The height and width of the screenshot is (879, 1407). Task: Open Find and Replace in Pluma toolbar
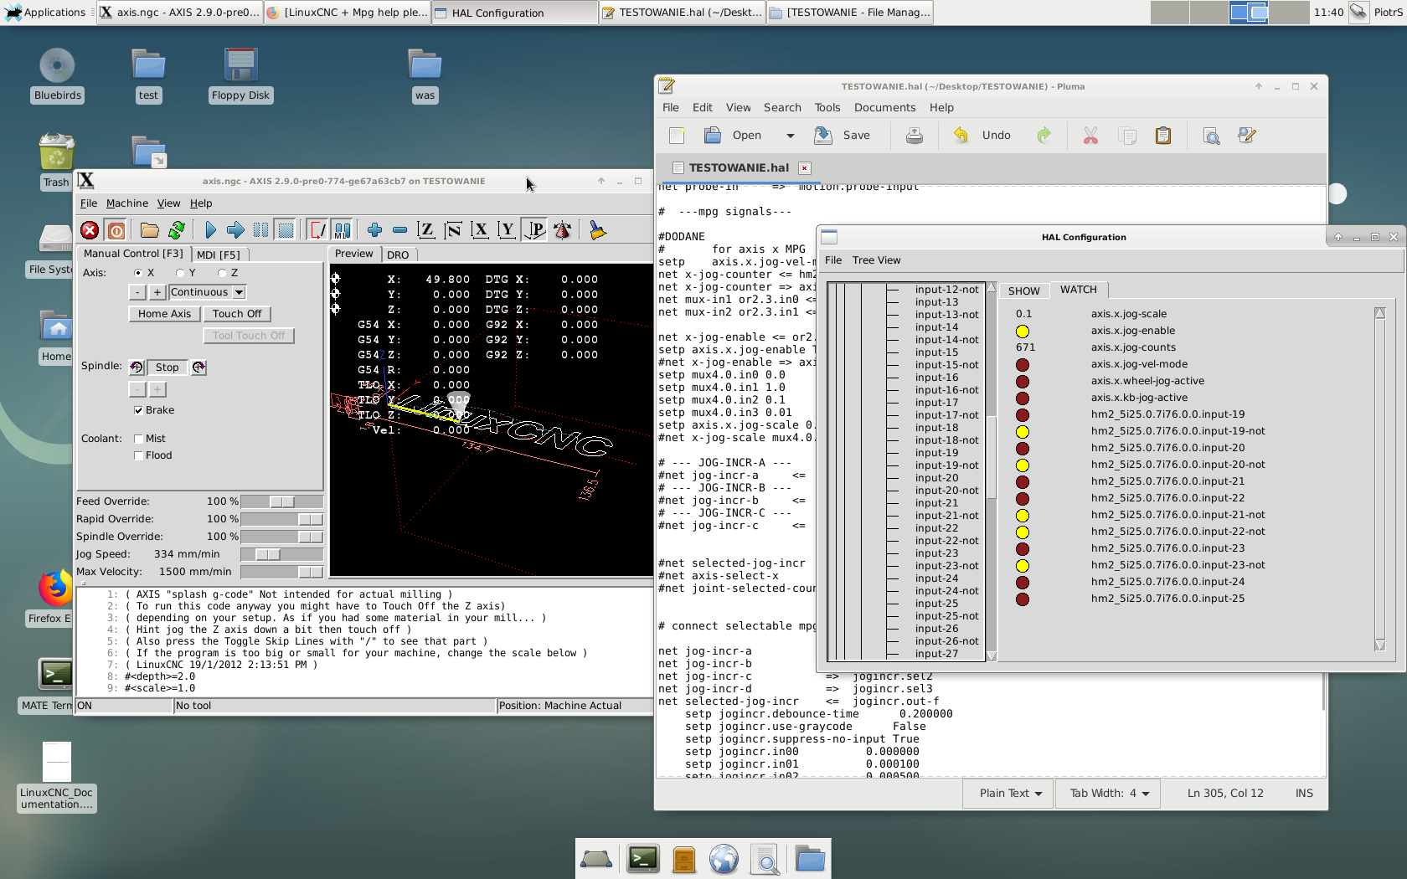coord(1247,136)
